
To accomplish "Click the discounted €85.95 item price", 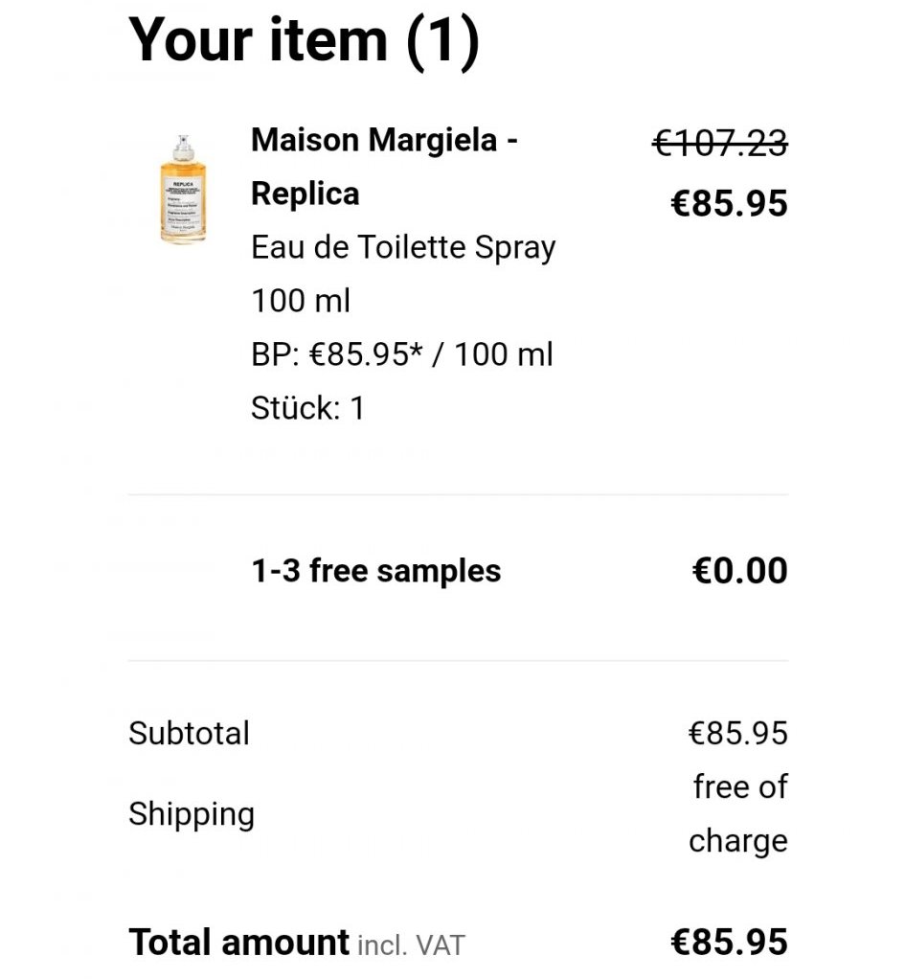I will pos(729,203).
